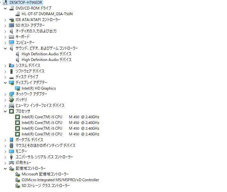Click the コンピューター monitor icon
Viewport: 227px width, 192px height.
tap(11, 43)
